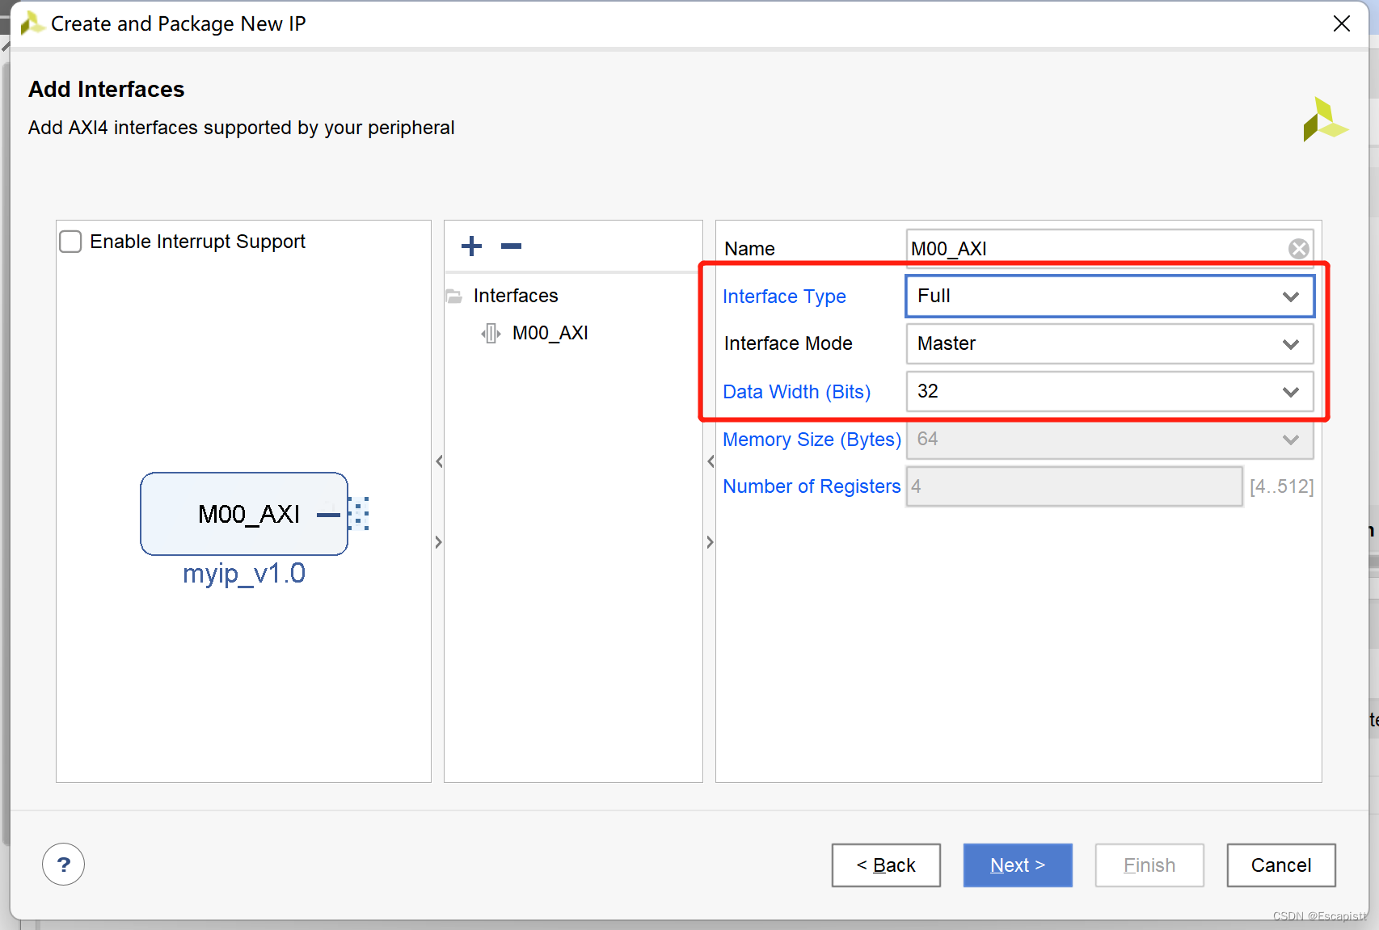Click the Number of Registers label link
The width and height of the screenshot is (1379, 930).
(x=812, y=486)
